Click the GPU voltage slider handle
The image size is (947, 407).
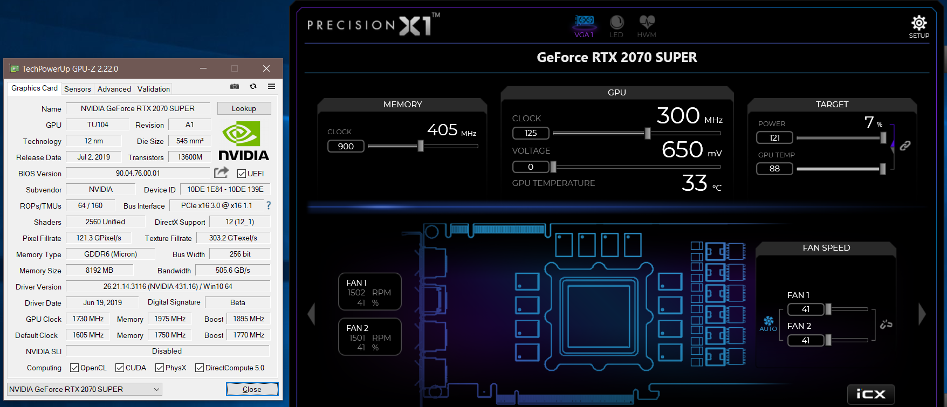click(553, 167)
